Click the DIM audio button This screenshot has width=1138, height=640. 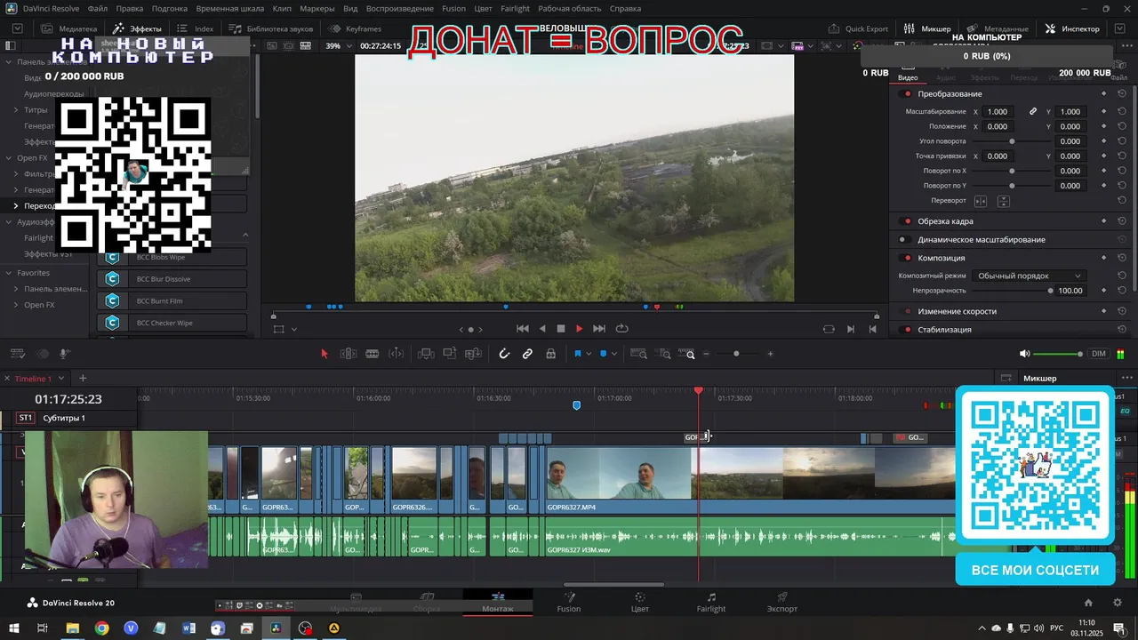point(1099,354)
